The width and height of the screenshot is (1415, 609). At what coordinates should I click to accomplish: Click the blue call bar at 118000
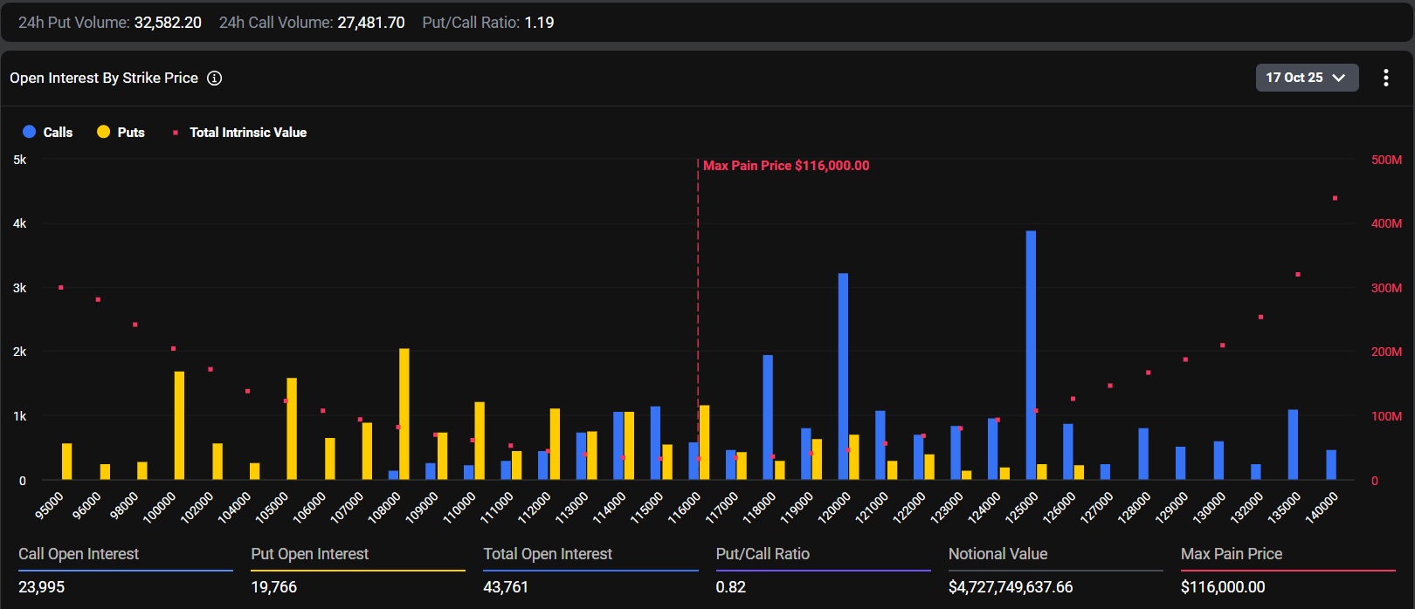point(768,417)
